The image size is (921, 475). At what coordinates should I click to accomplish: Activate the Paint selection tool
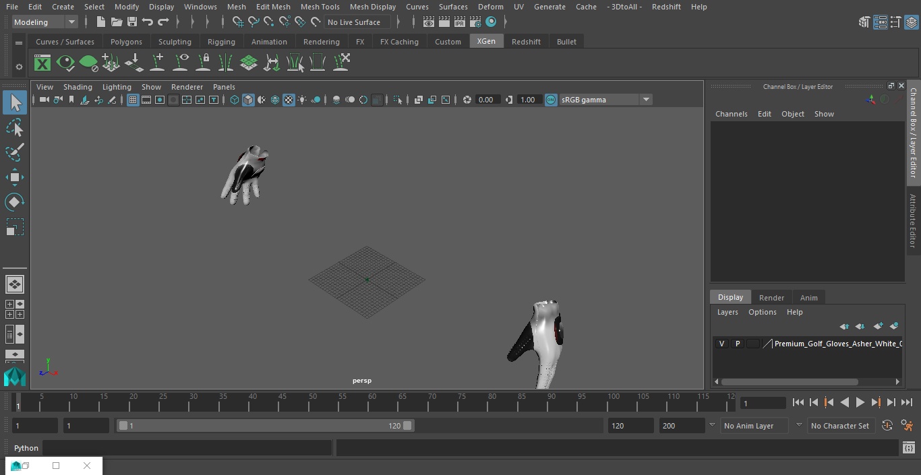click(15, 152)
